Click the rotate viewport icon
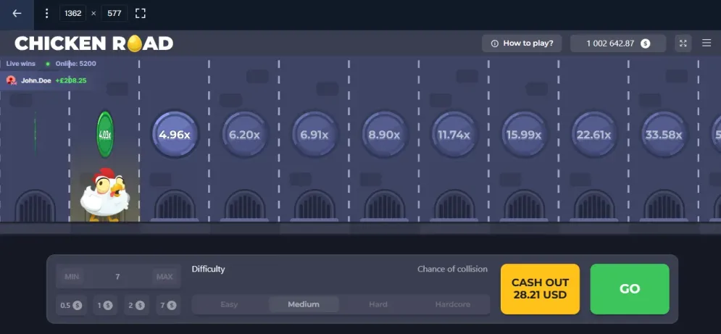This screenshot has height=334, width=721. tap(141, 13)
